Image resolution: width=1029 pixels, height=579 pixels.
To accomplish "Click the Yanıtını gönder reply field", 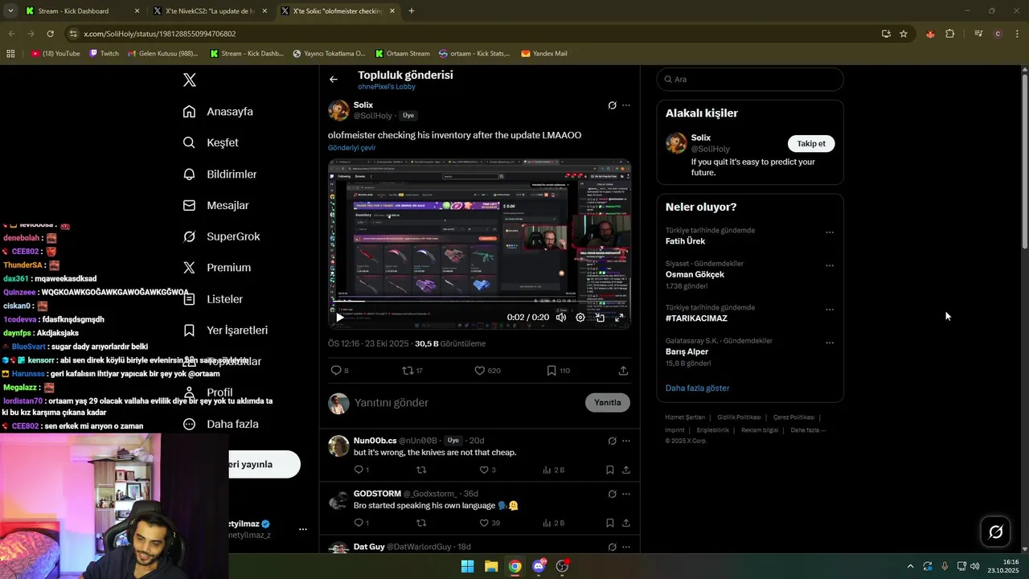I will point(466,403).
